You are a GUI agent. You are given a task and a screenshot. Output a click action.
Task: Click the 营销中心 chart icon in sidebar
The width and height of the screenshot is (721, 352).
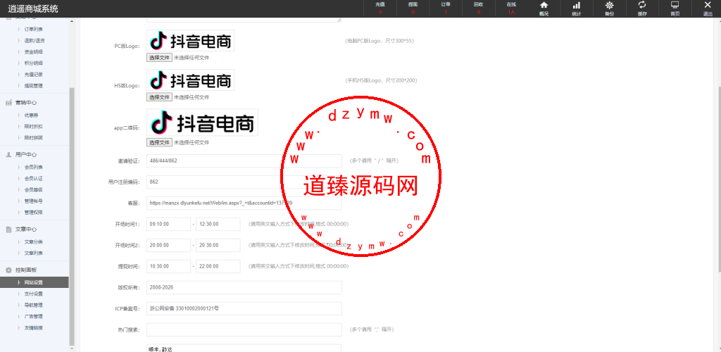[x=8, y=103]
